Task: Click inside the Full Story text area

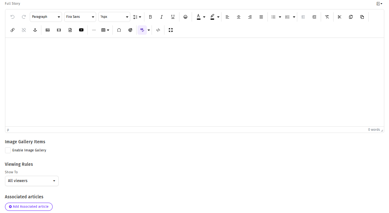Action: pyautogui.click(x=194, y=82)
